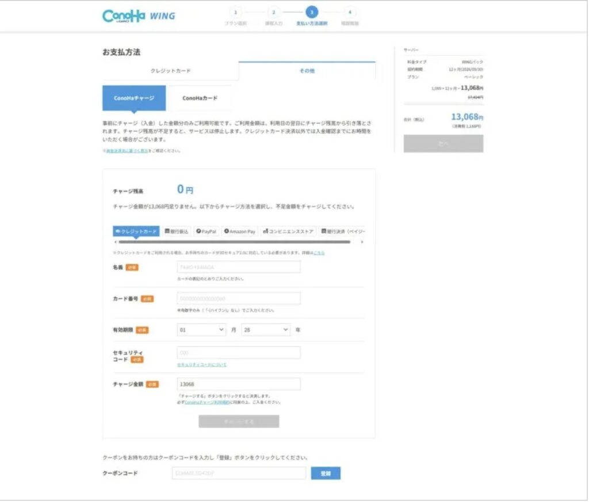
Task: Select 銀行決済 (ペイジー) charge method
Action: (x=342, y=231)
